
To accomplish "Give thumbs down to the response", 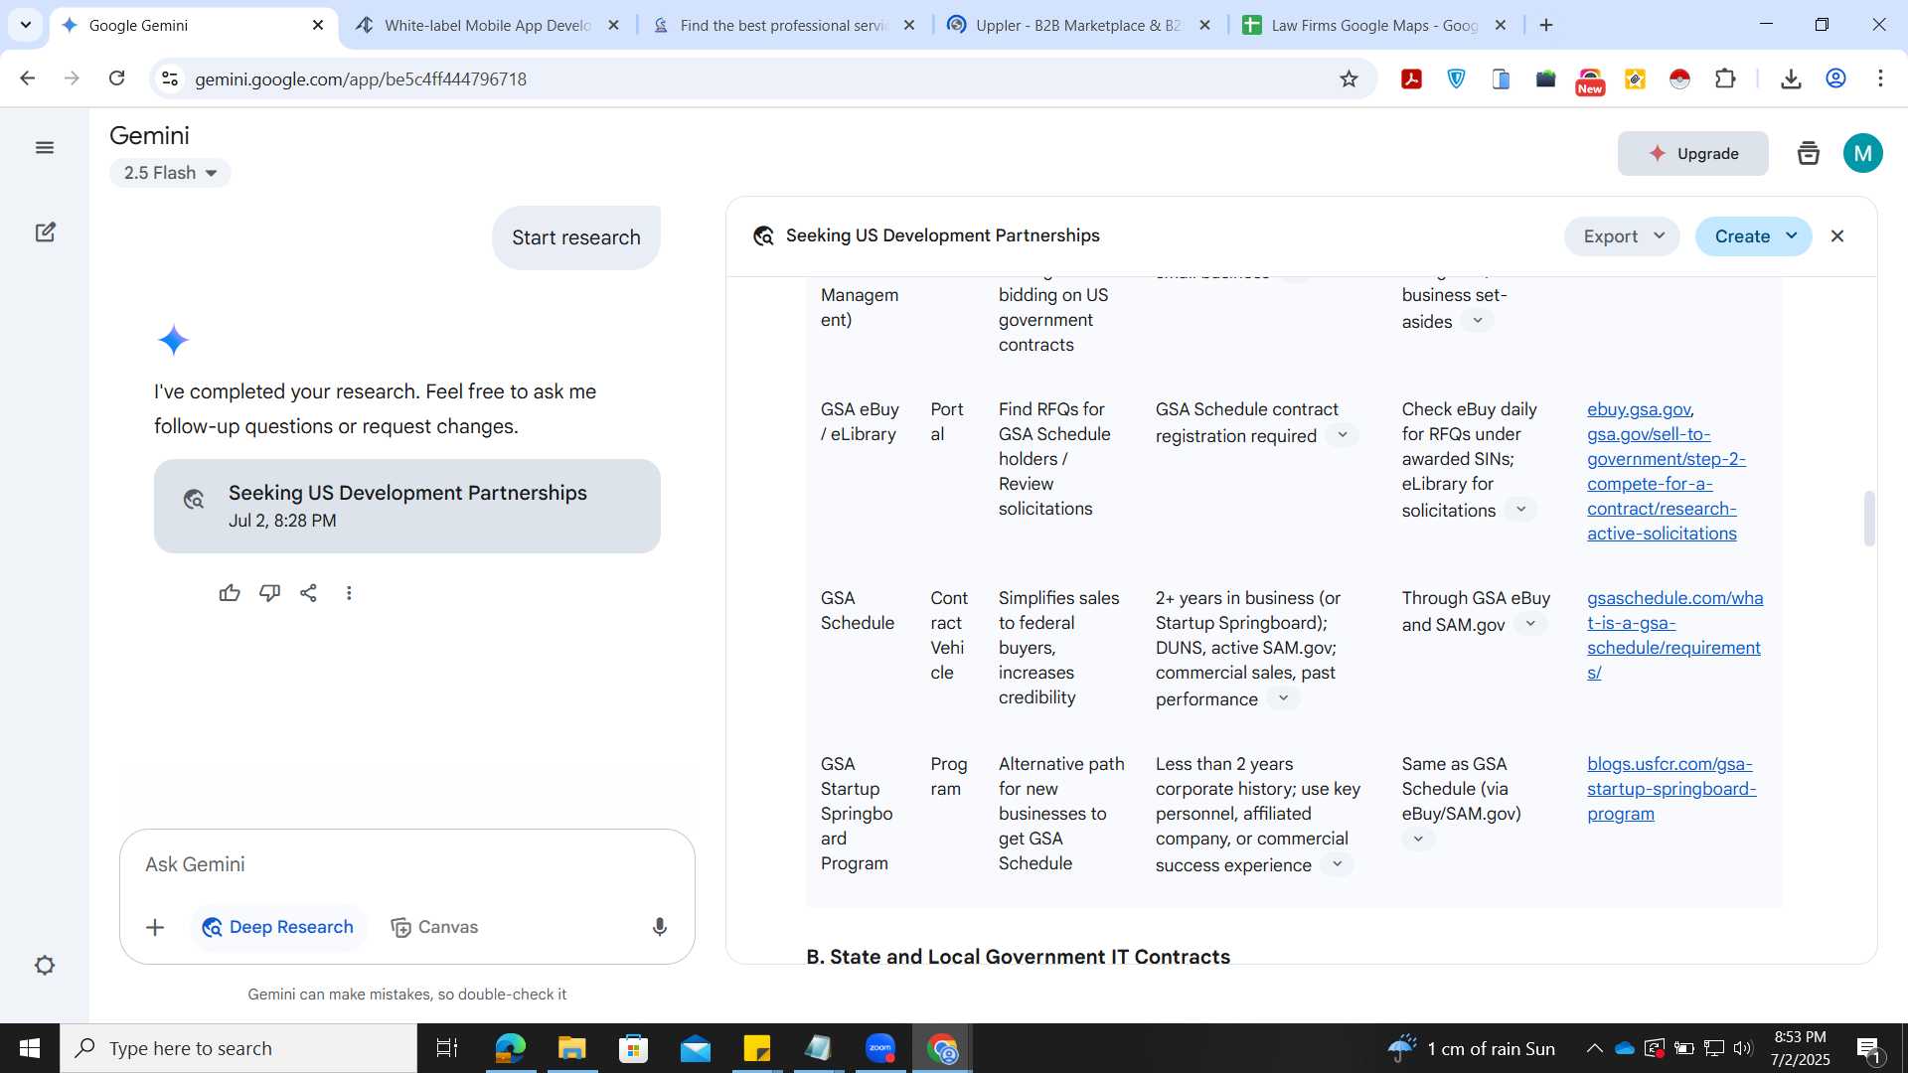I will 269,593.
